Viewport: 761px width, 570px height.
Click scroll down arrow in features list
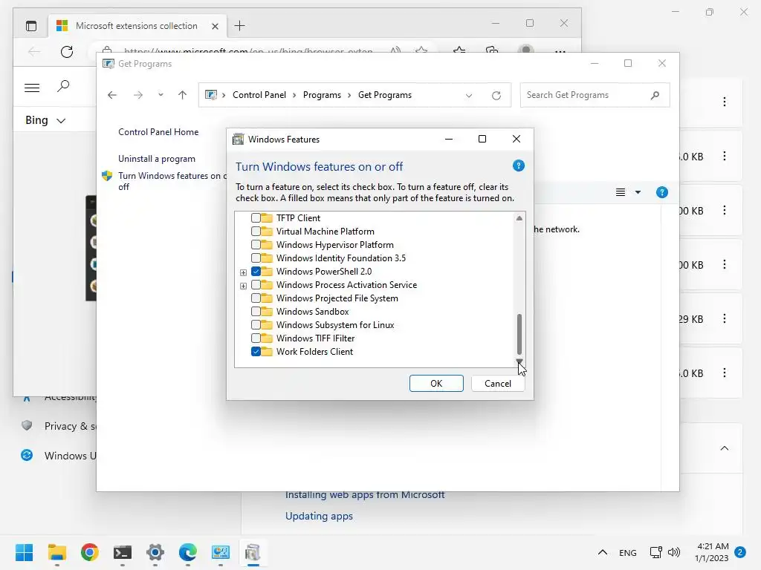[x=519, y=361]
